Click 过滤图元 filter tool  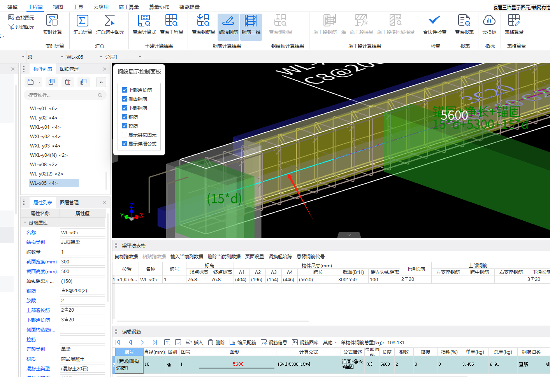pyautogui.click(x=21, y=27)
